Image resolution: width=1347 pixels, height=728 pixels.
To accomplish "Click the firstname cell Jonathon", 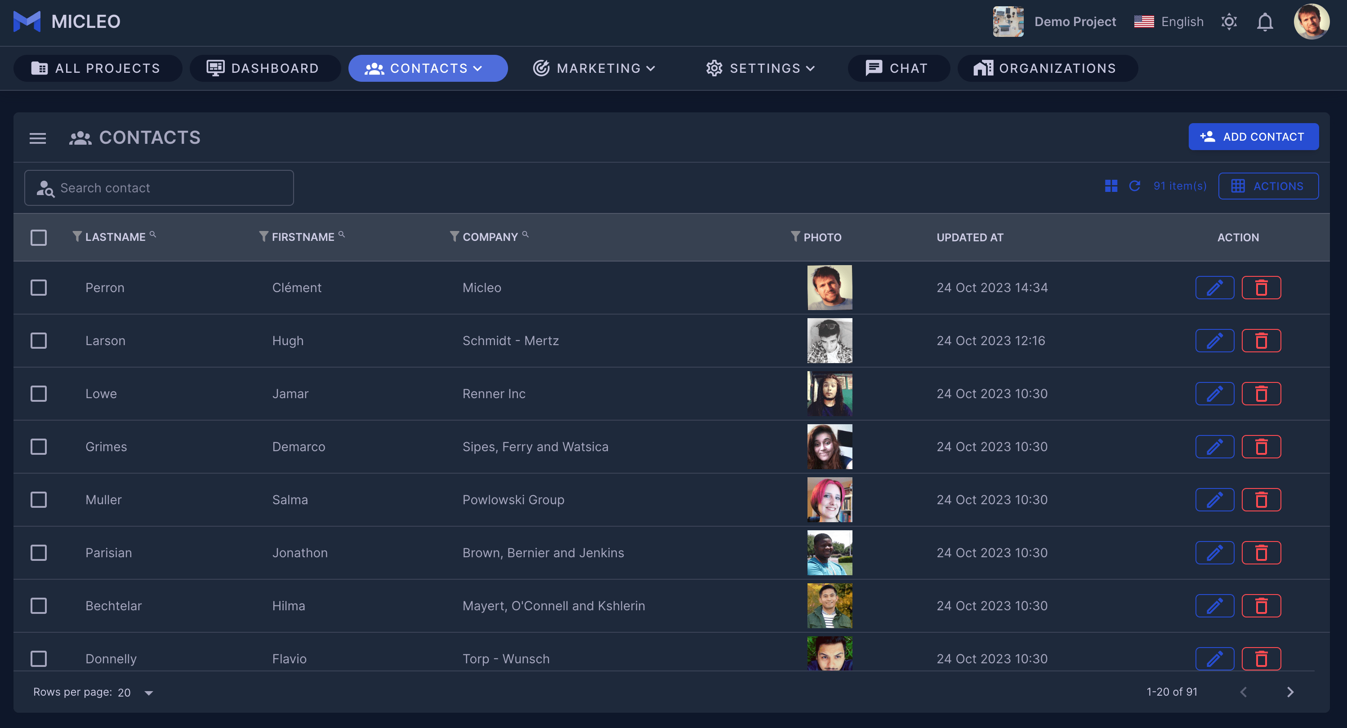I will coord(299,554).
